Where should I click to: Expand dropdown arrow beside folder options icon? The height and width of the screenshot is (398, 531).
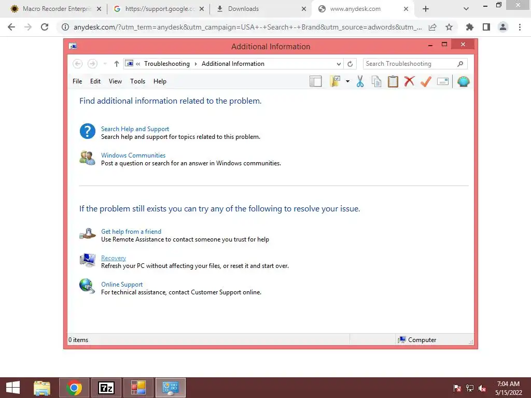[x=347, y=81]
